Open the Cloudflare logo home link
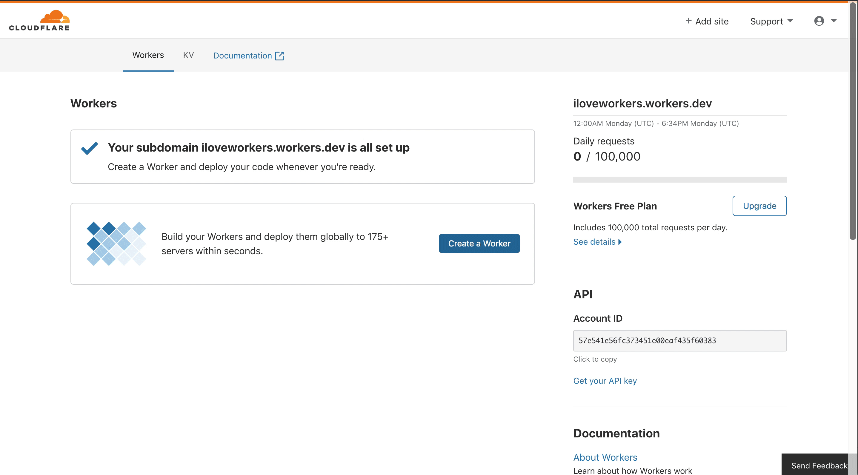 [39, 20]
